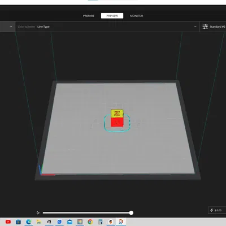Click the $0.00 cost estimate box

point(217,210)
